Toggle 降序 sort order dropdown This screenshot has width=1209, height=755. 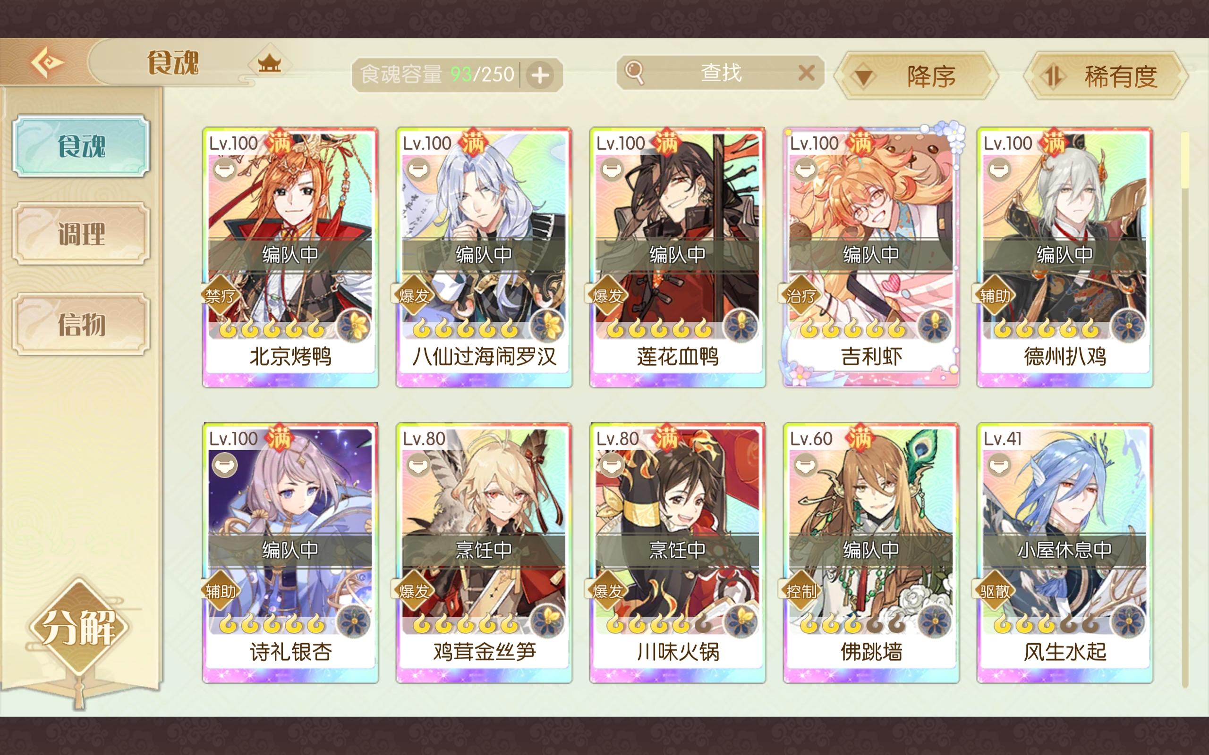(x=916, y=76)
